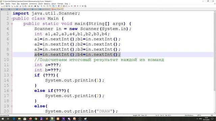The image size is (216, 121).
Task: Open Microsoft Edge from the taskbar
Action: [14, 119]
